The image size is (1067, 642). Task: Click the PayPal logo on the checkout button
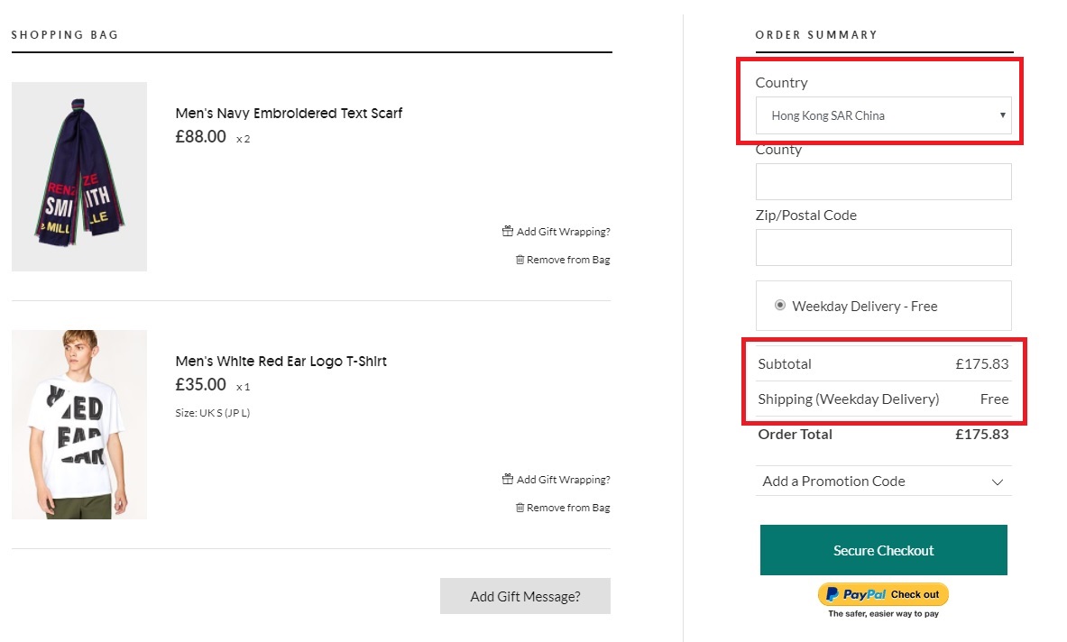click(x=852, y=594)
